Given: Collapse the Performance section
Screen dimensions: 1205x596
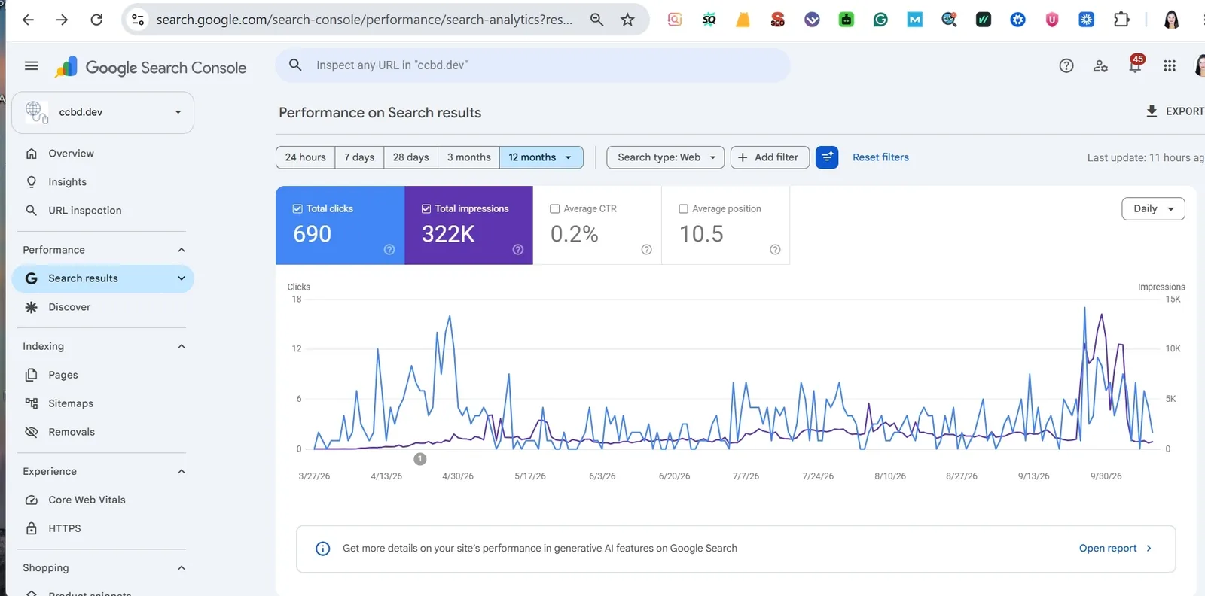Looking at the screenshot, I should (x=181, y=250).
